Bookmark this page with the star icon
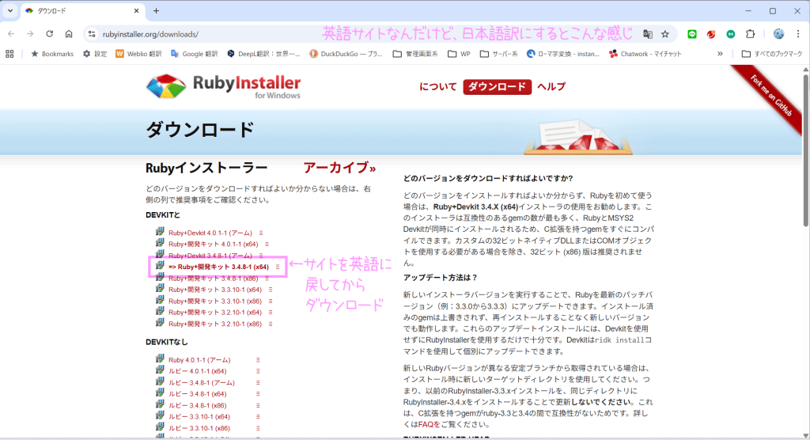This screenshot has height=440, width=810. [x=665, y=34]
